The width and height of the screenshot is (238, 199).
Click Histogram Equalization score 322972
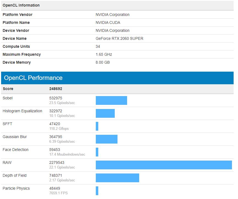tap(56, 111)
